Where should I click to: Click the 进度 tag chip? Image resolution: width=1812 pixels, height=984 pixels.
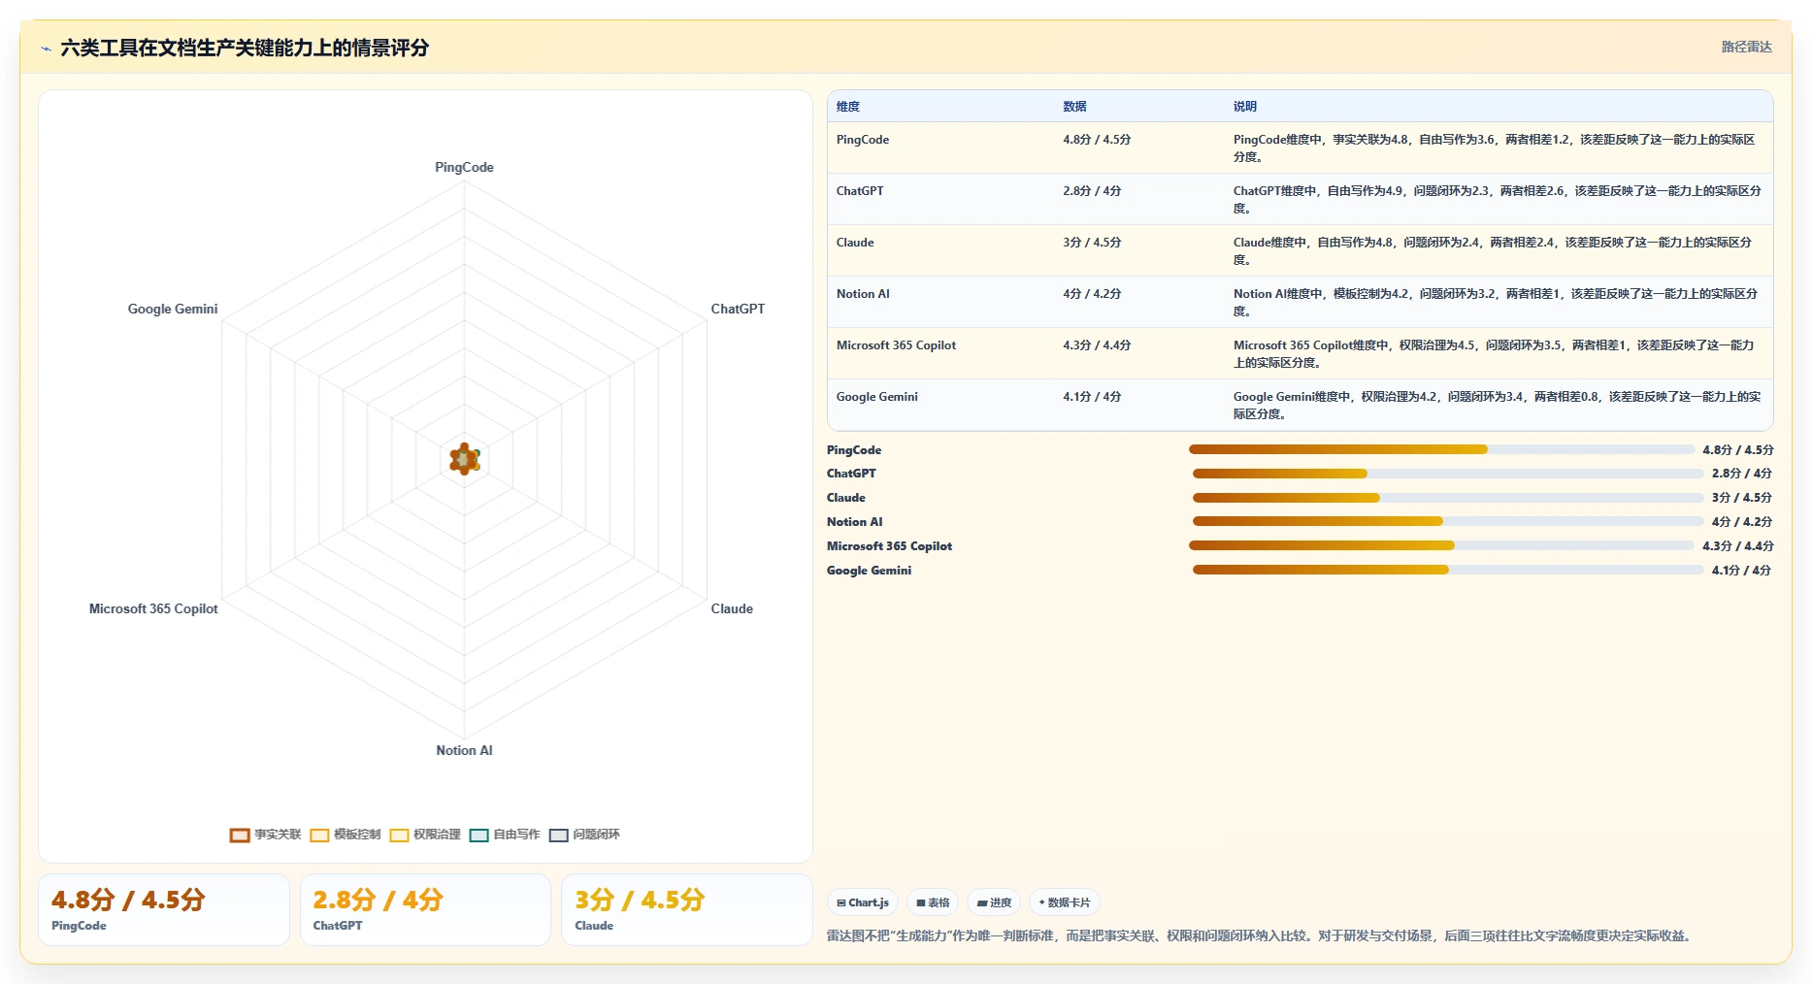[994, 902]
